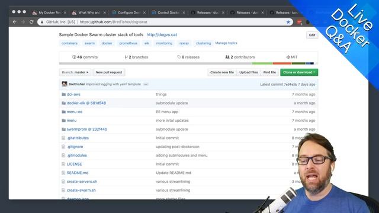Reload the page with the refresh icon
379x213 pixels.
31,22
